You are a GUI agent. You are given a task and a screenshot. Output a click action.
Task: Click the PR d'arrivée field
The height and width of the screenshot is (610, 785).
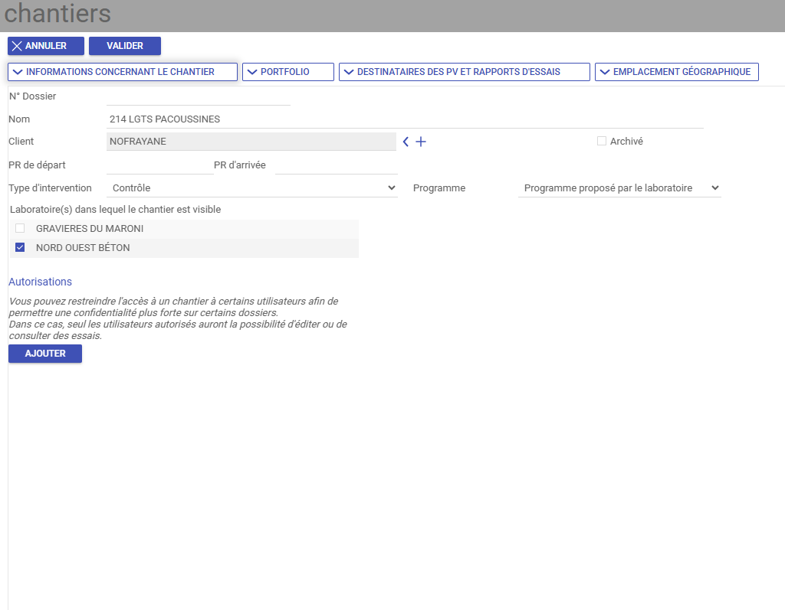pos(336,165)
